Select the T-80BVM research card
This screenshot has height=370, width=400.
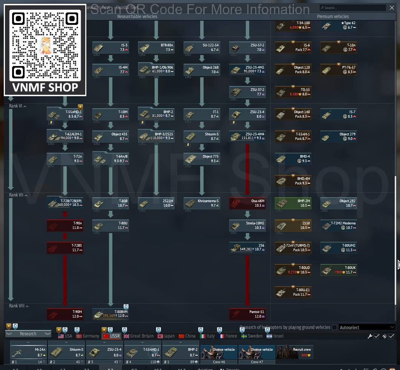pyautogui.click(x=110, y=314)
